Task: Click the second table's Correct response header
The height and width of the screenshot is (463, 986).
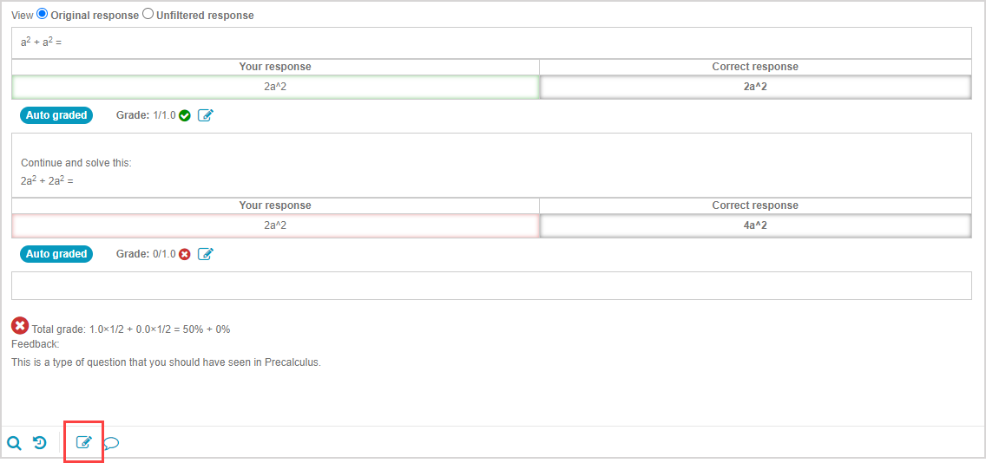Action: [755, 205]
